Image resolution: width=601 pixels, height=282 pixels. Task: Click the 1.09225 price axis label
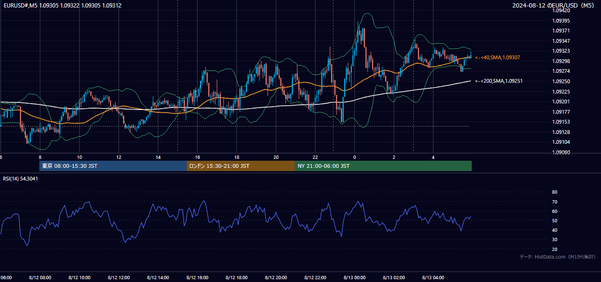[x=561, y=92]
